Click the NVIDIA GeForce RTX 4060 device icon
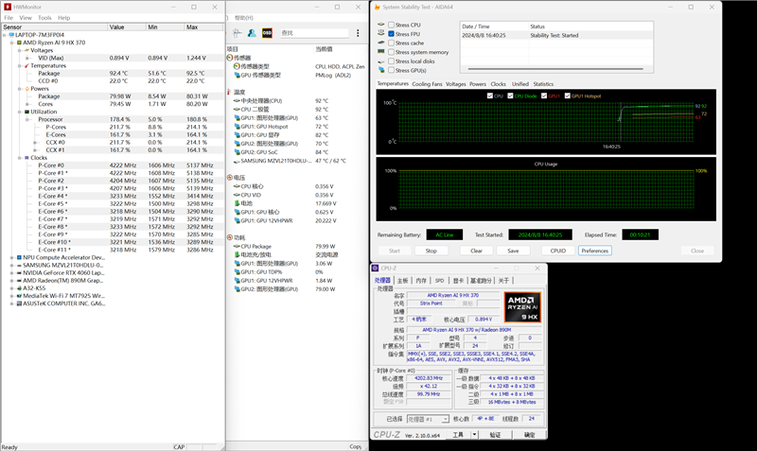 (x=19, y=273)
